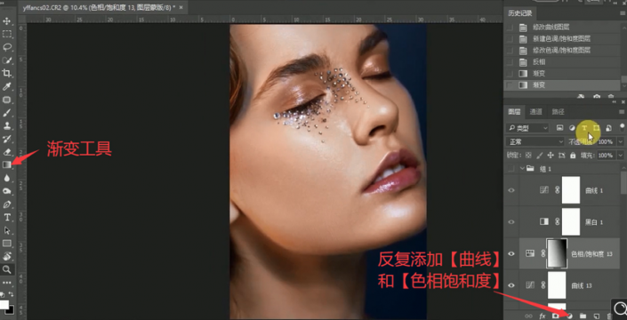Hide the 曲线 1 layer eye
627x320 pixels.
pos(511,190)
